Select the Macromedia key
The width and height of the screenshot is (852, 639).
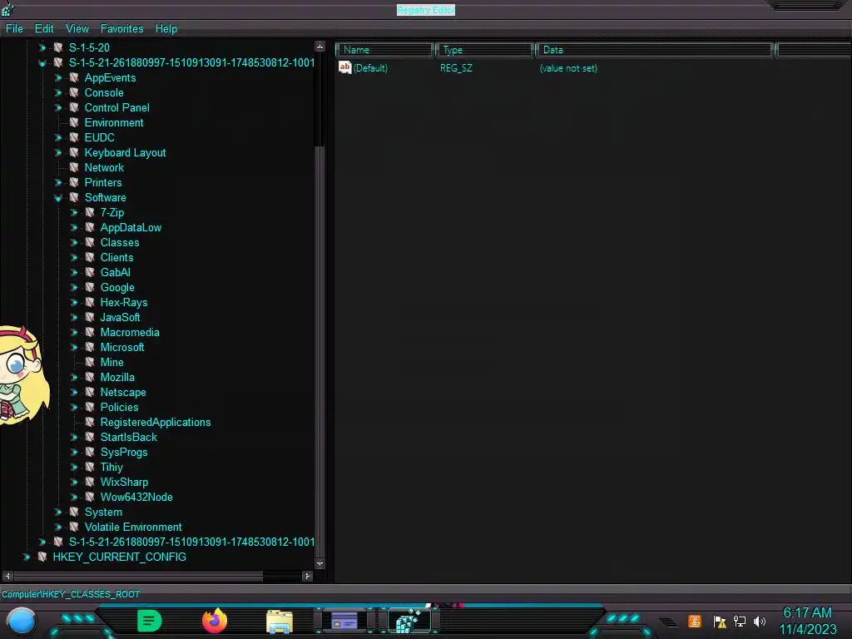click(x=130, y=333)
